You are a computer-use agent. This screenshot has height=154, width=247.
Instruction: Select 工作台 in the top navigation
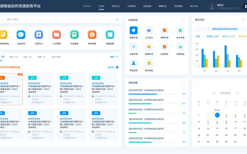pos(101,6)
